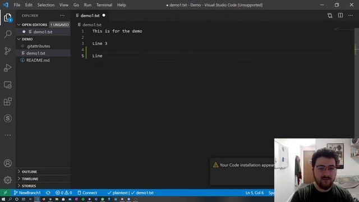Viewport: 359px width, 202px height.
Task: Open Windows taskbar search
Action: click(x=10, y=200)
